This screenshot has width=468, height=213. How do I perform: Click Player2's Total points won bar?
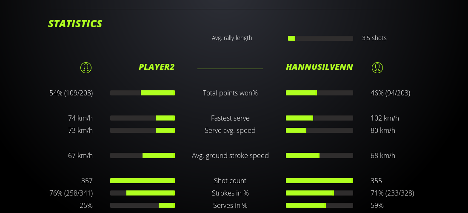coord(143,93)
